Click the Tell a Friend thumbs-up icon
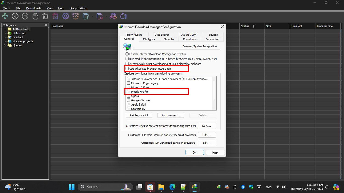This screenshot has width=344, height=193. [x=123, y=16]
